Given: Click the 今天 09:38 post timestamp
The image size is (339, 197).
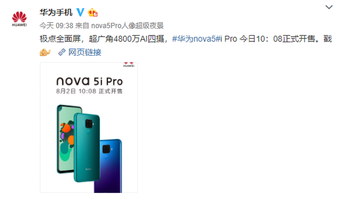Looking at the screenshot, I should (x=57, y=26).
